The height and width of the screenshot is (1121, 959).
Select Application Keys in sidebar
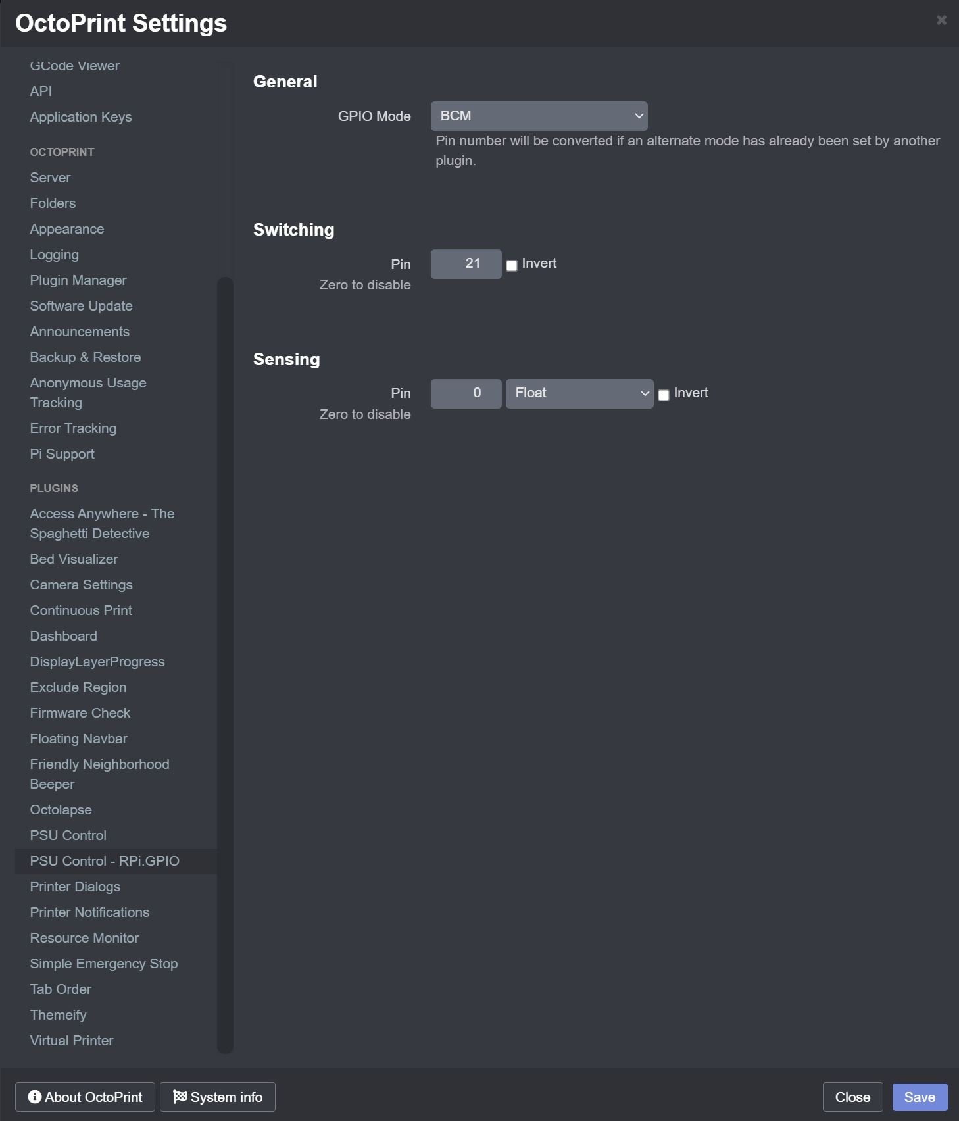click(81, 117)
